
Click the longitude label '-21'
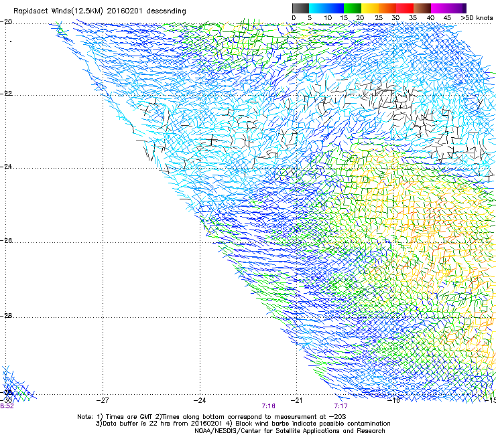coord(296,401)
